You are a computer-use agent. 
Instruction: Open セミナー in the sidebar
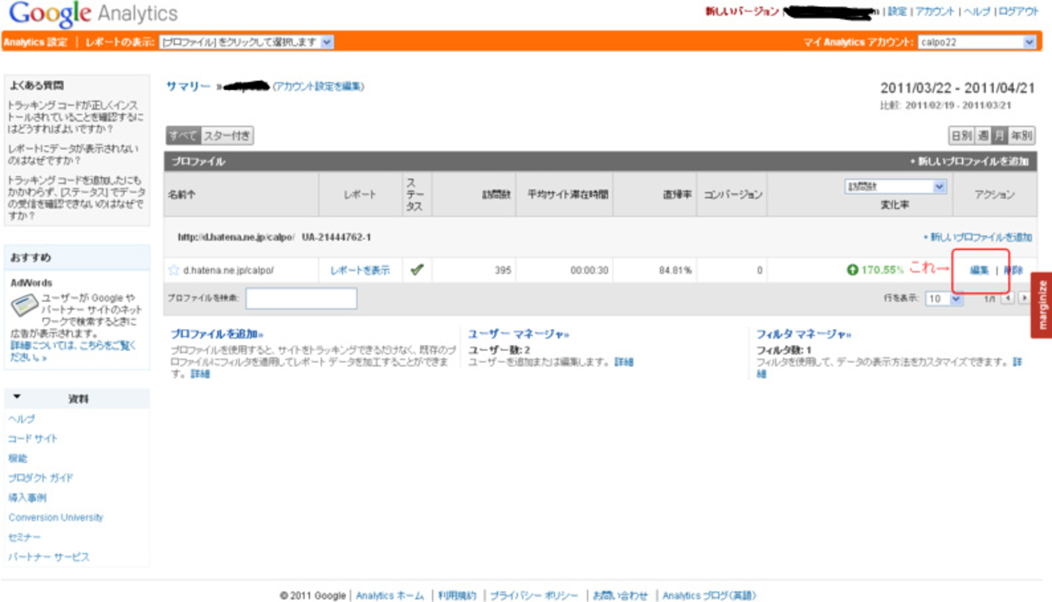tap(24, 537)
